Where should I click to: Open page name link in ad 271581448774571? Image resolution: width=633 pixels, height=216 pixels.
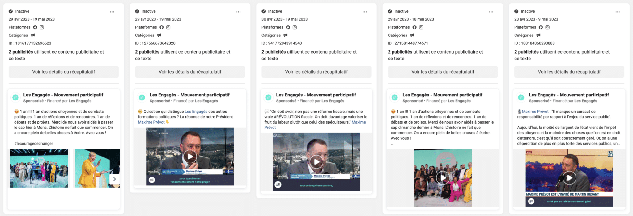click(x=442, y=95)
